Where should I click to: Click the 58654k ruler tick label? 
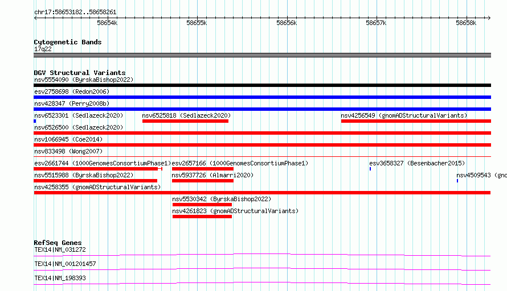click(107, 23)
